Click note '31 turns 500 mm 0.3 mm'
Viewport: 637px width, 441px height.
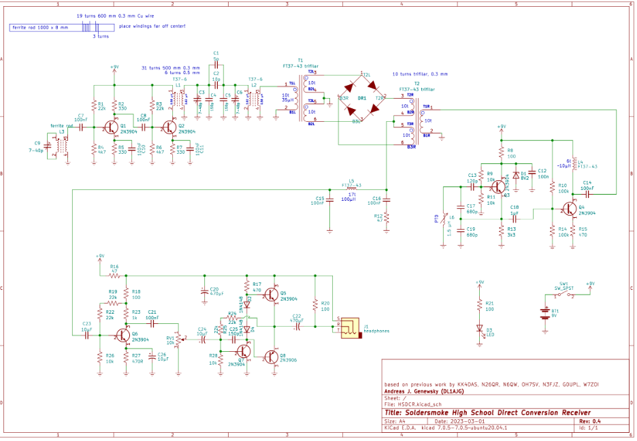(x=171, y=68)
